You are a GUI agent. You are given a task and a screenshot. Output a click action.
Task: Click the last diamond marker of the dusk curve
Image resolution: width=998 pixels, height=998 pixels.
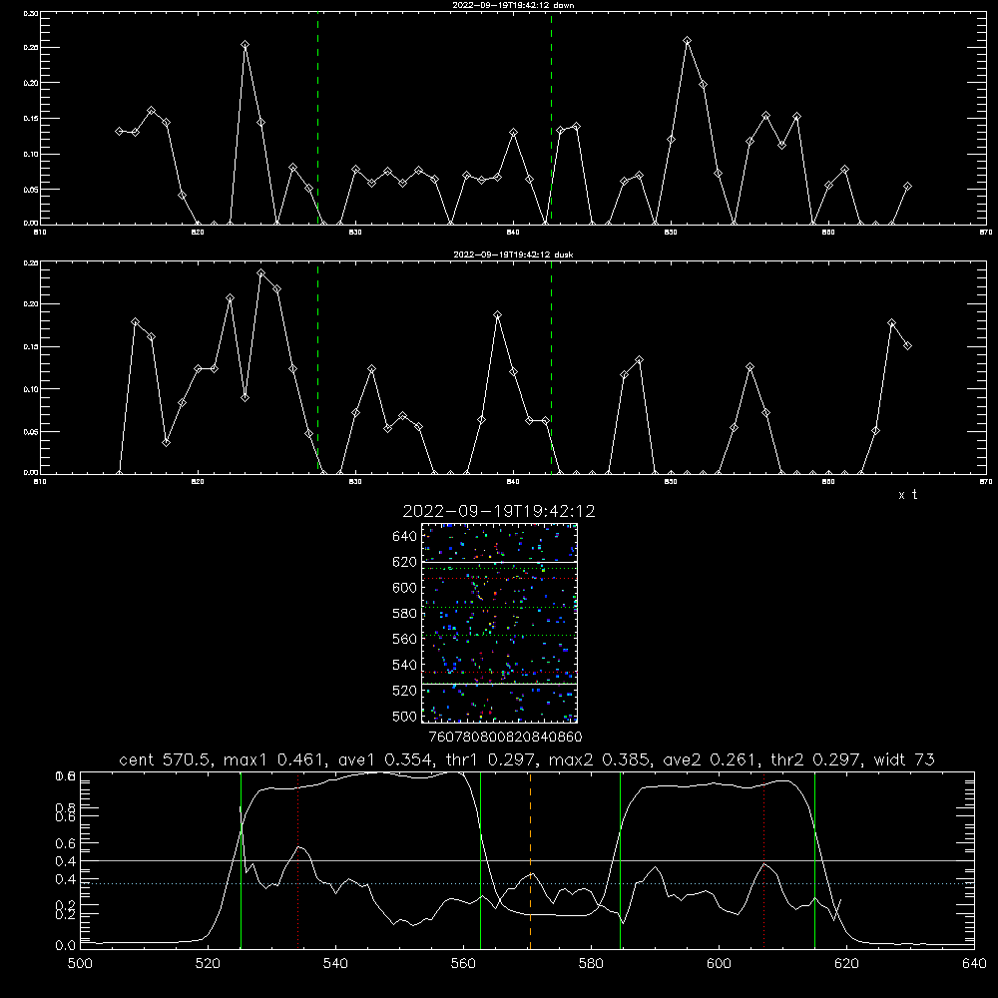coord(907,345)
